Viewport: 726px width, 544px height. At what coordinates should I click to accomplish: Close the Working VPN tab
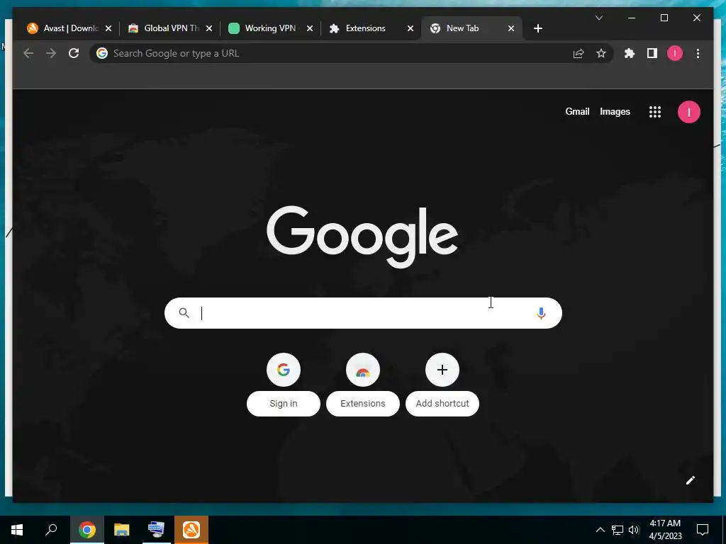click(x=310, y=28)
